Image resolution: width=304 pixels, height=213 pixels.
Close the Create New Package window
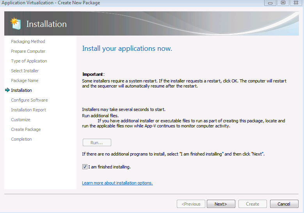(296, 3)
